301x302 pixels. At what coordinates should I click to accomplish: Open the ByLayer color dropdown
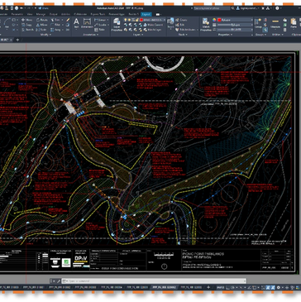(x=235, y=20)
